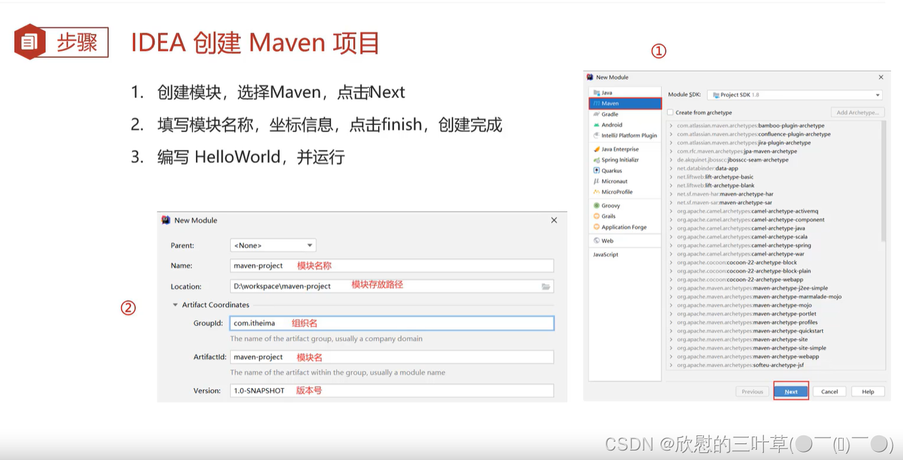Click the Add Archetype button

tap(857, 112)
